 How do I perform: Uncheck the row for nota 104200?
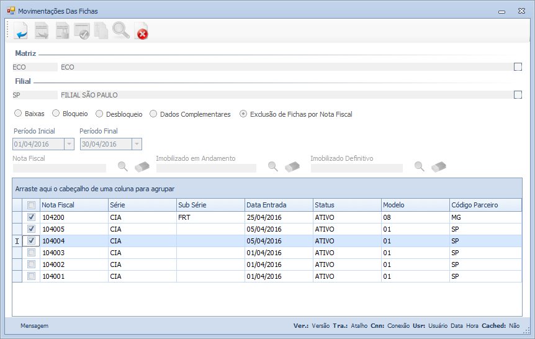coord(31,218)
